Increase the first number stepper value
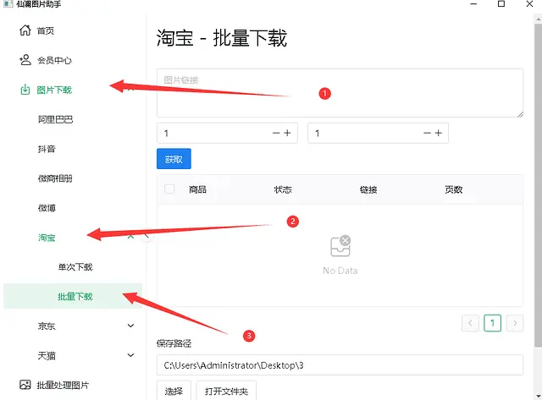542x400 pixels. 287,133
